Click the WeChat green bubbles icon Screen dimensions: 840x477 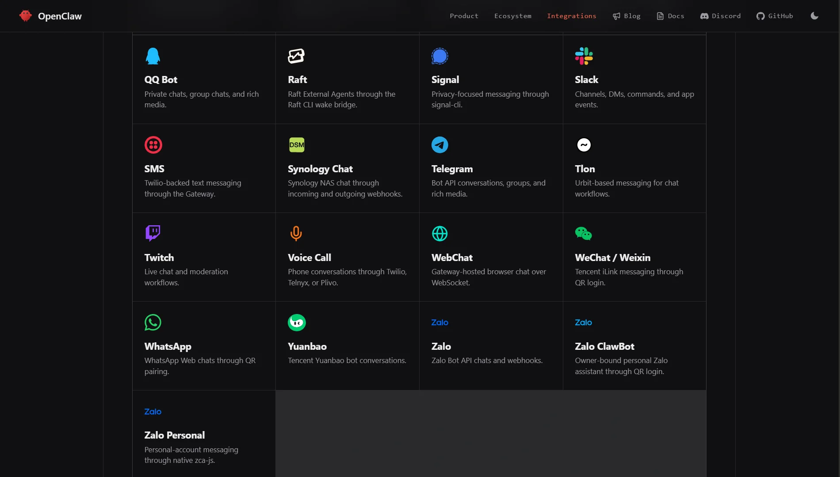(x=584, y=234)
